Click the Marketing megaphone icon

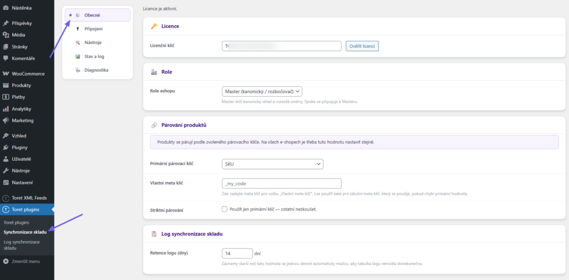coord(6,121)
